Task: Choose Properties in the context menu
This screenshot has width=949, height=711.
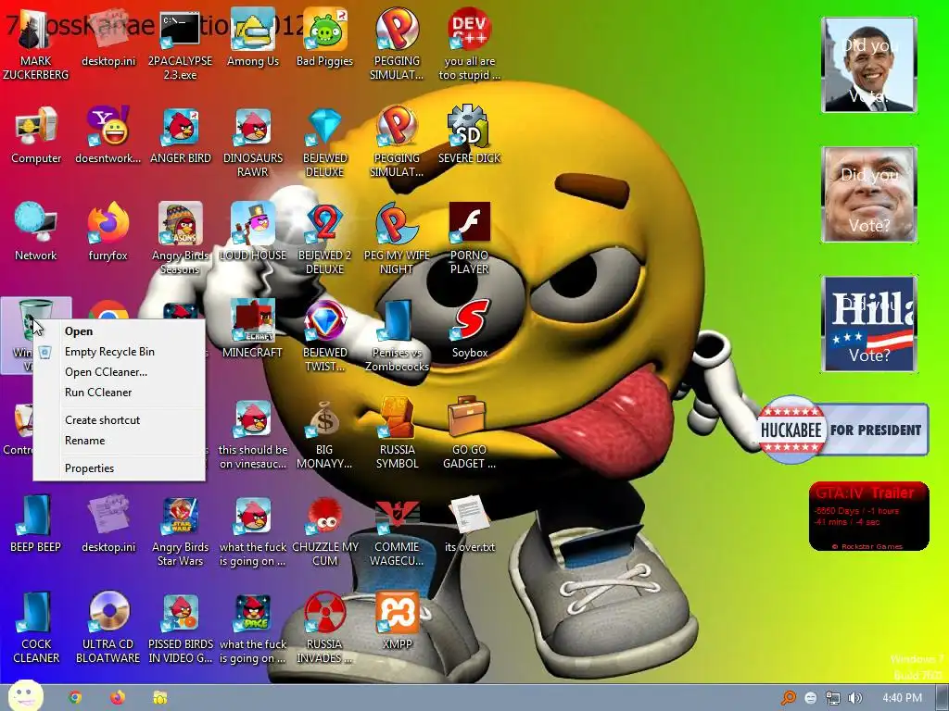Action: [x=120, y=468]
